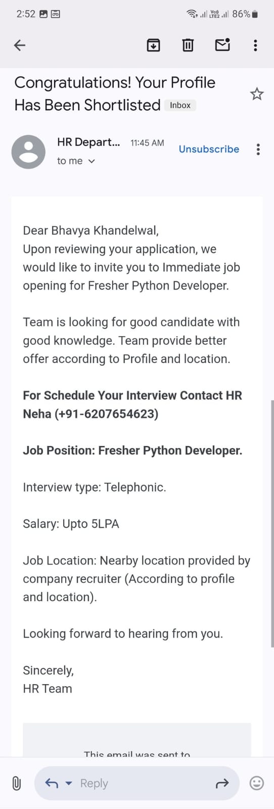The image size is (274, 809).
Task: Mark email as unread
Action: (222, 45)
